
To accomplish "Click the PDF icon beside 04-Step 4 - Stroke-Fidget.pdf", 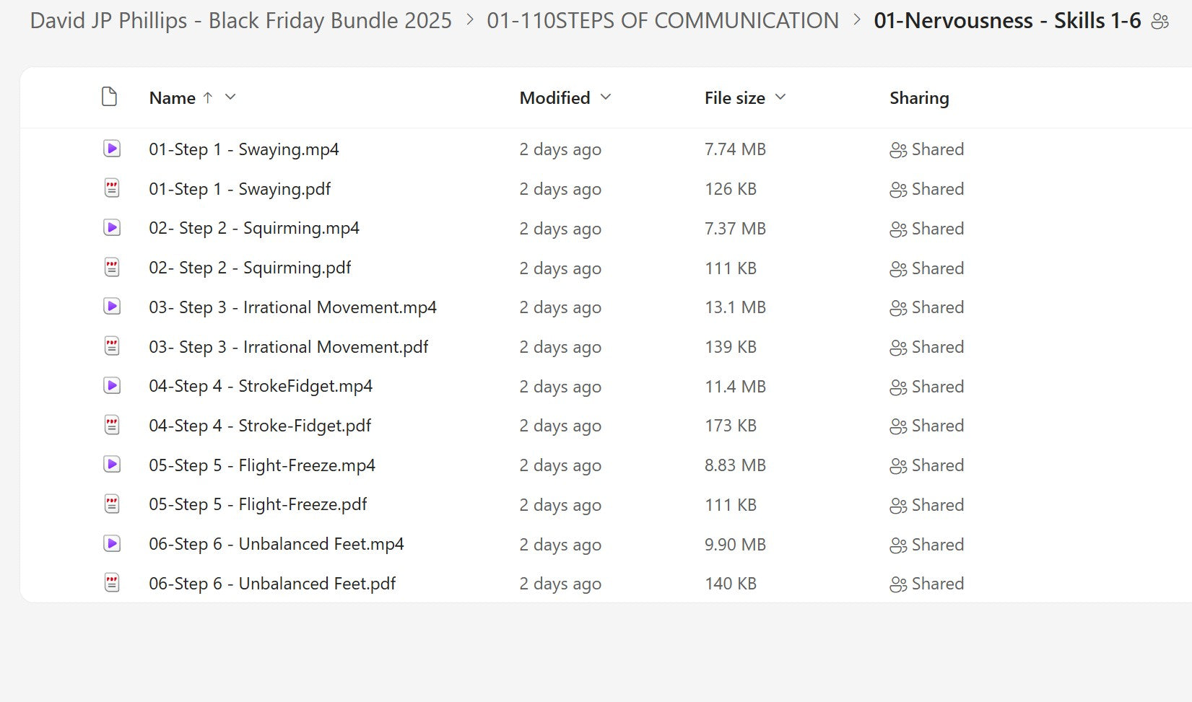I will (x=111, y=426).
